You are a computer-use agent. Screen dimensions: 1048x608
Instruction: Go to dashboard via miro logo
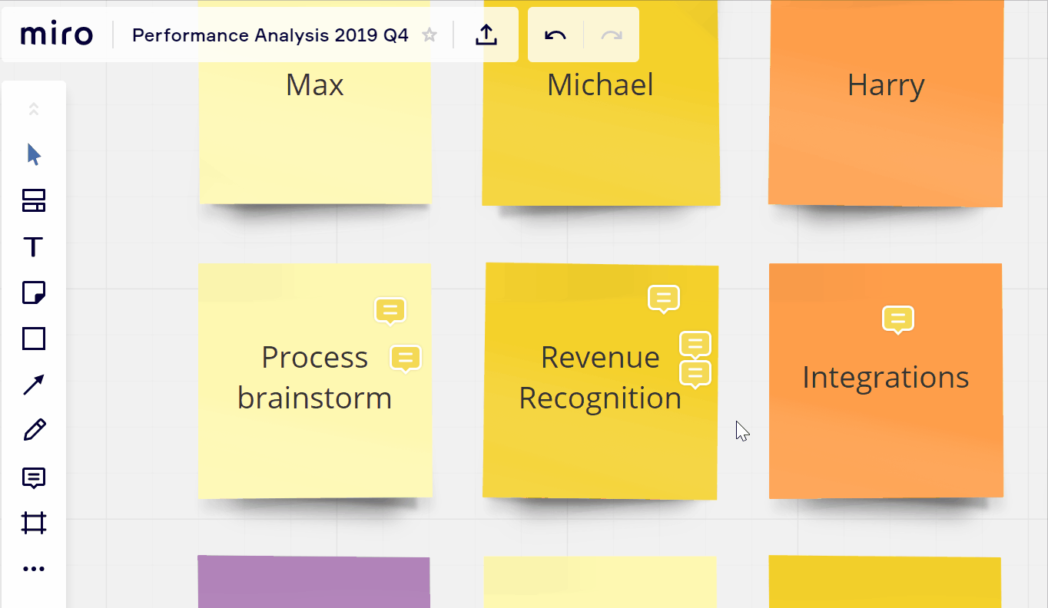point(57,35)
